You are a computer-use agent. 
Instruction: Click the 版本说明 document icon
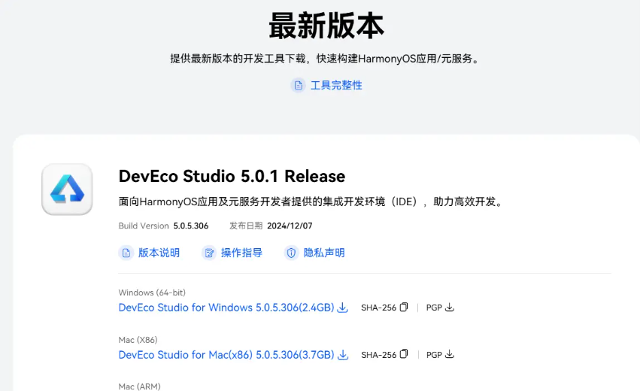pyautogui.click(x=126, y=253)
